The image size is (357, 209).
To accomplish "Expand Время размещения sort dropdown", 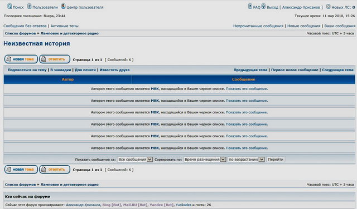I will point(205,160).
